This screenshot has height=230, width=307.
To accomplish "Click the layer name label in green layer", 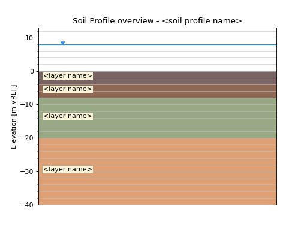I will (68, 116).
